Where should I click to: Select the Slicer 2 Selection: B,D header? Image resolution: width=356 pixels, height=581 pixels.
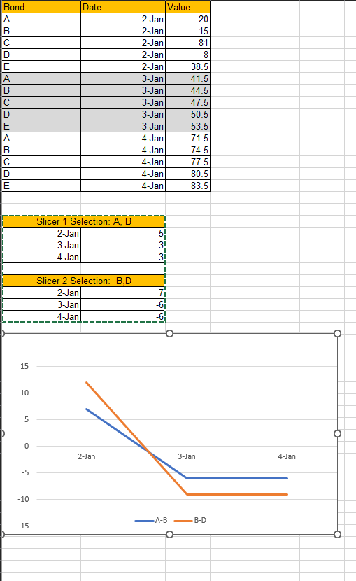[84, 281]
